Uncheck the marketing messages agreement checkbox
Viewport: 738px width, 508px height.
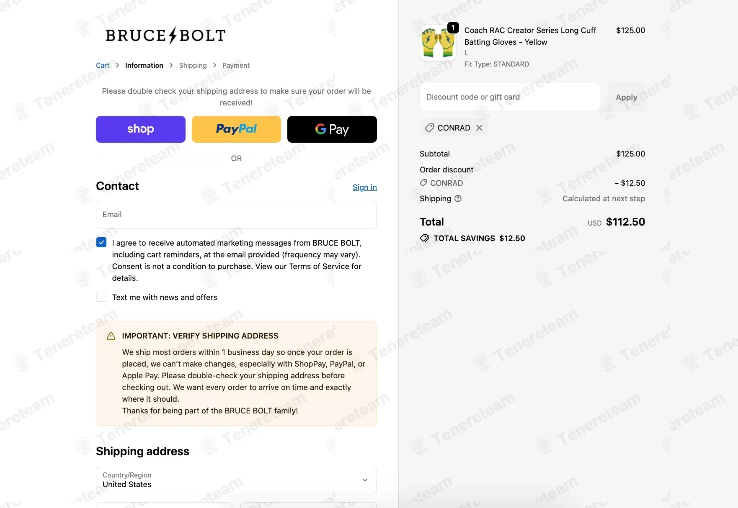(x=101, y=243)
